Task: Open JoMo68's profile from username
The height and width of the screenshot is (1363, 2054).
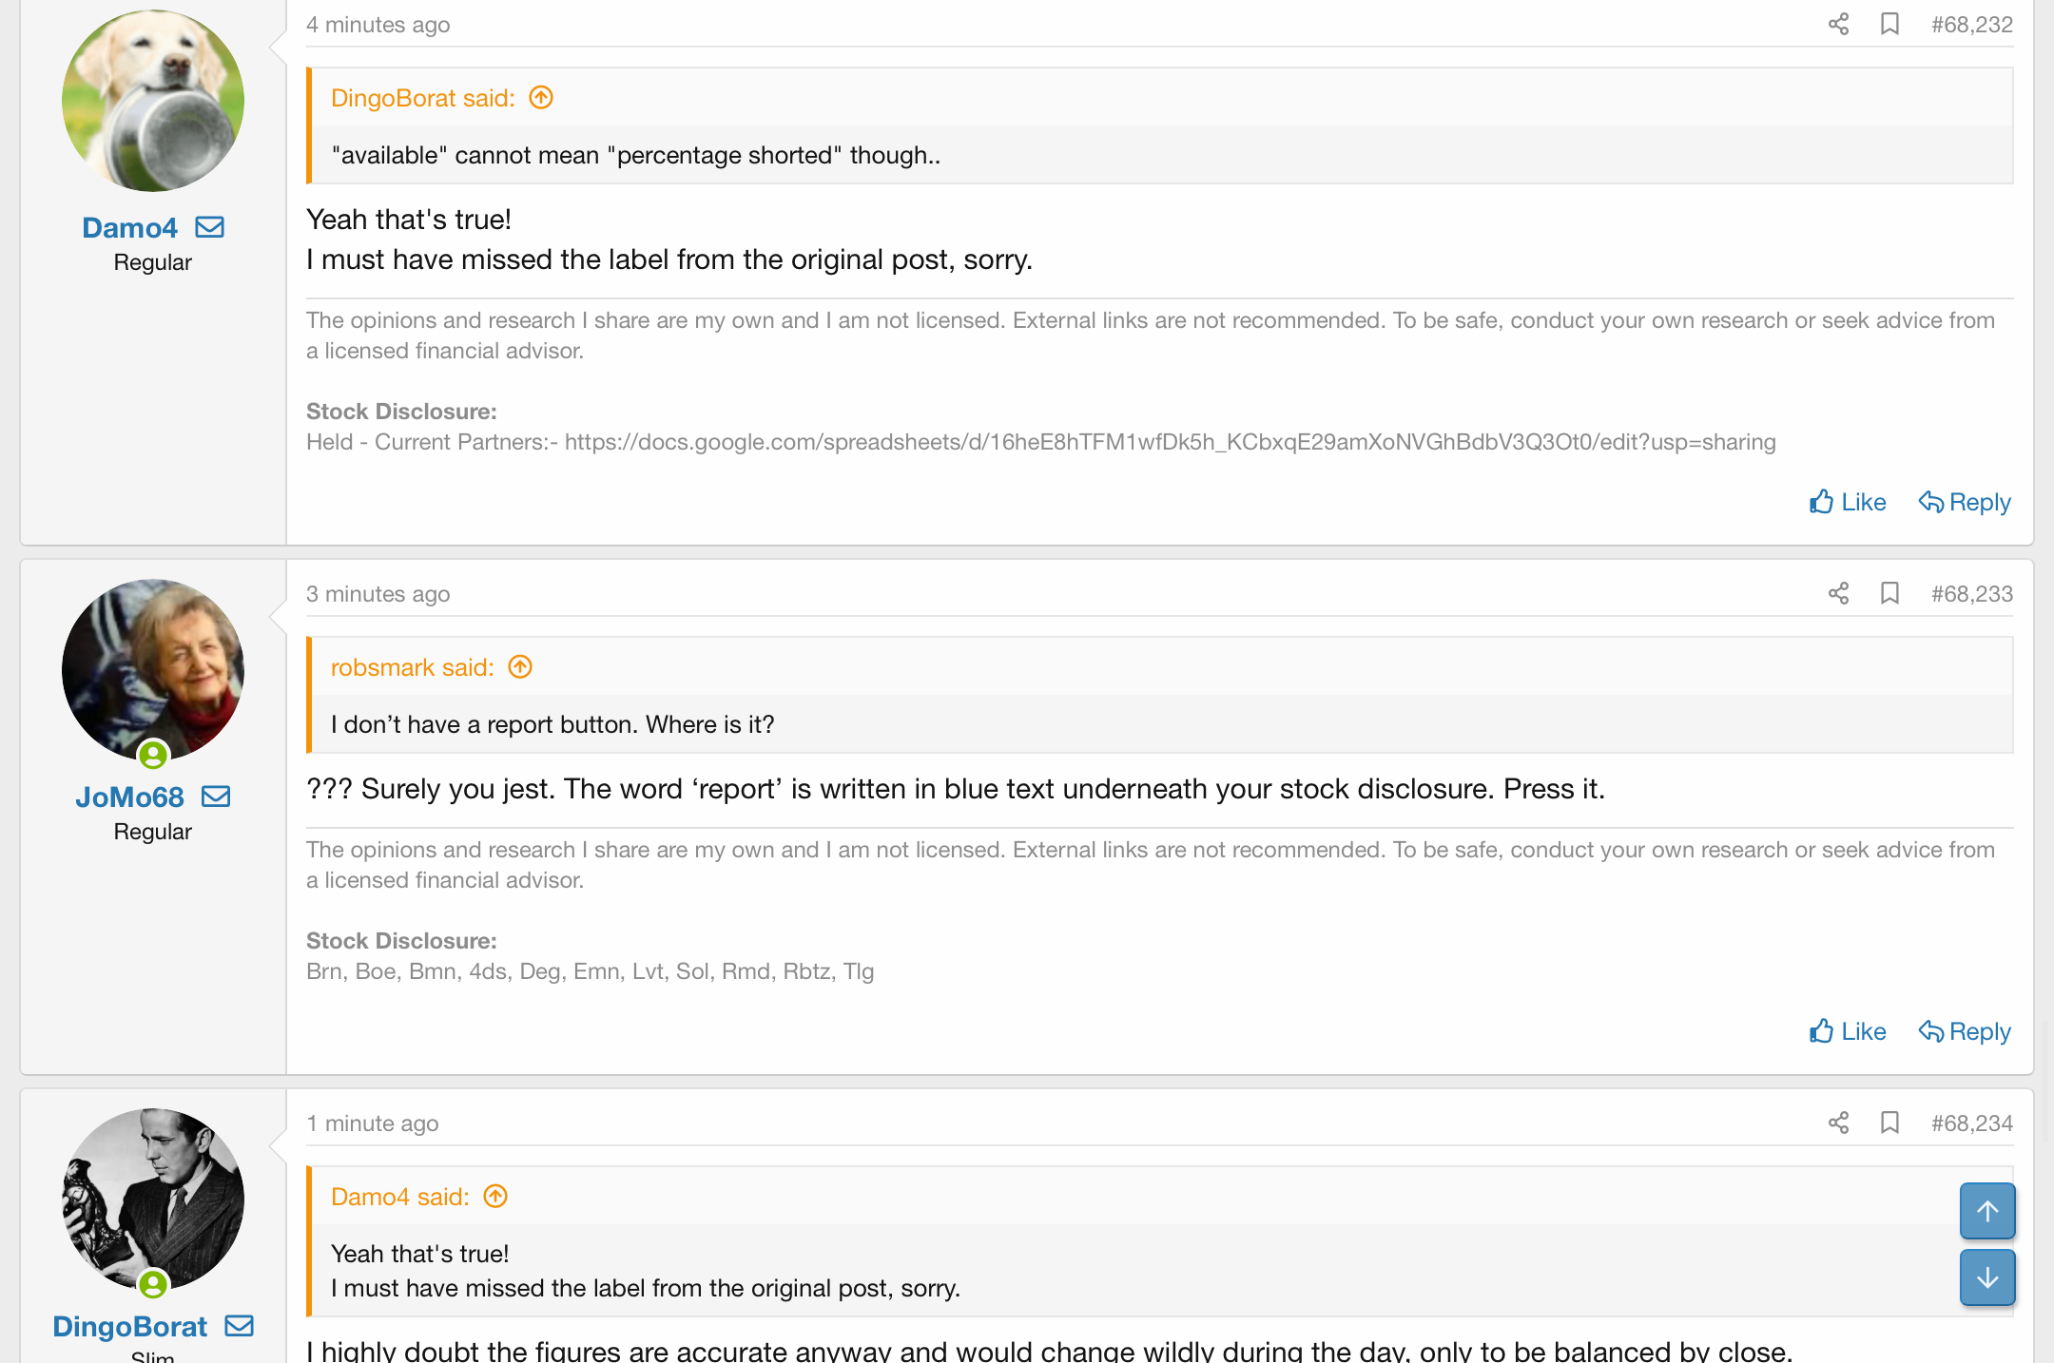Action: click(x=129, y=797)
